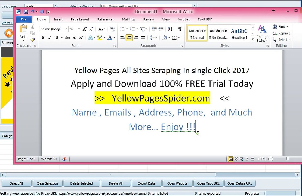Open the File tab
Screen dimensions: 302x196
[x=24, y=19]
